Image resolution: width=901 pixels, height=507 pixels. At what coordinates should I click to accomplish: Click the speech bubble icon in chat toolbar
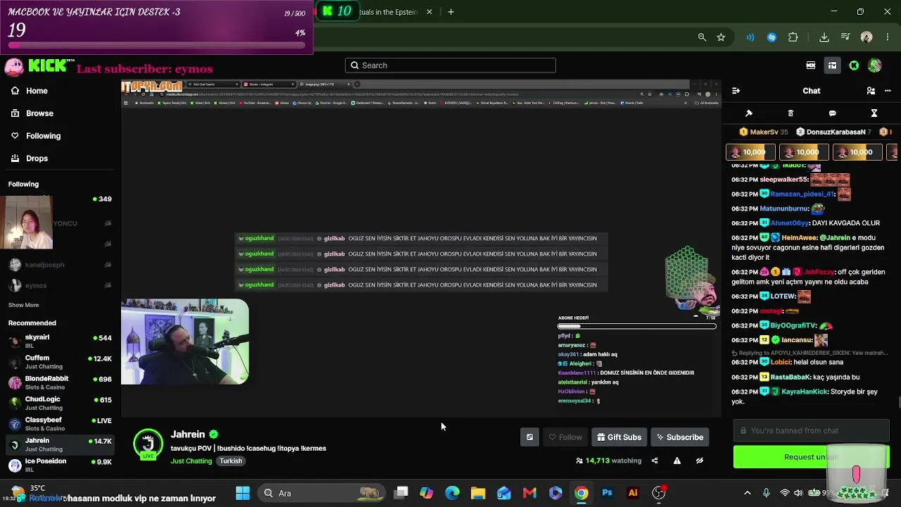pyautogui.click(x=832, y=113)
